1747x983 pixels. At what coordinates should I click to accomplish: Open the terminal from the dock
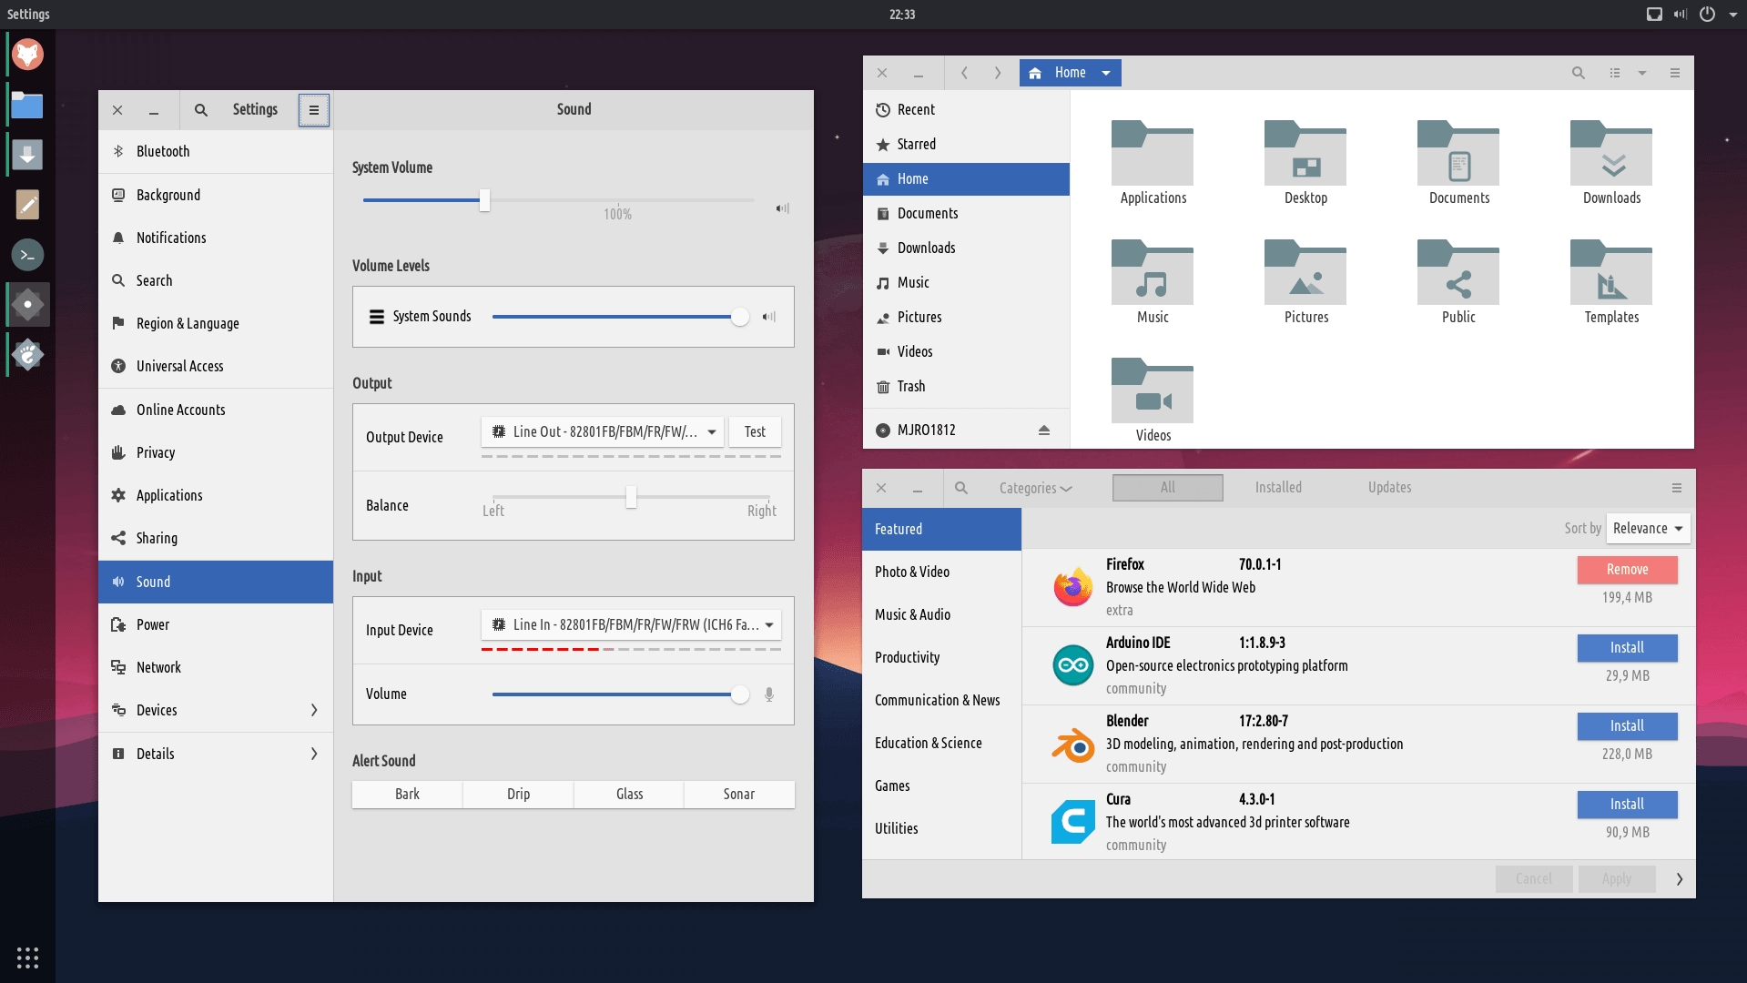[x=27, y=255]
